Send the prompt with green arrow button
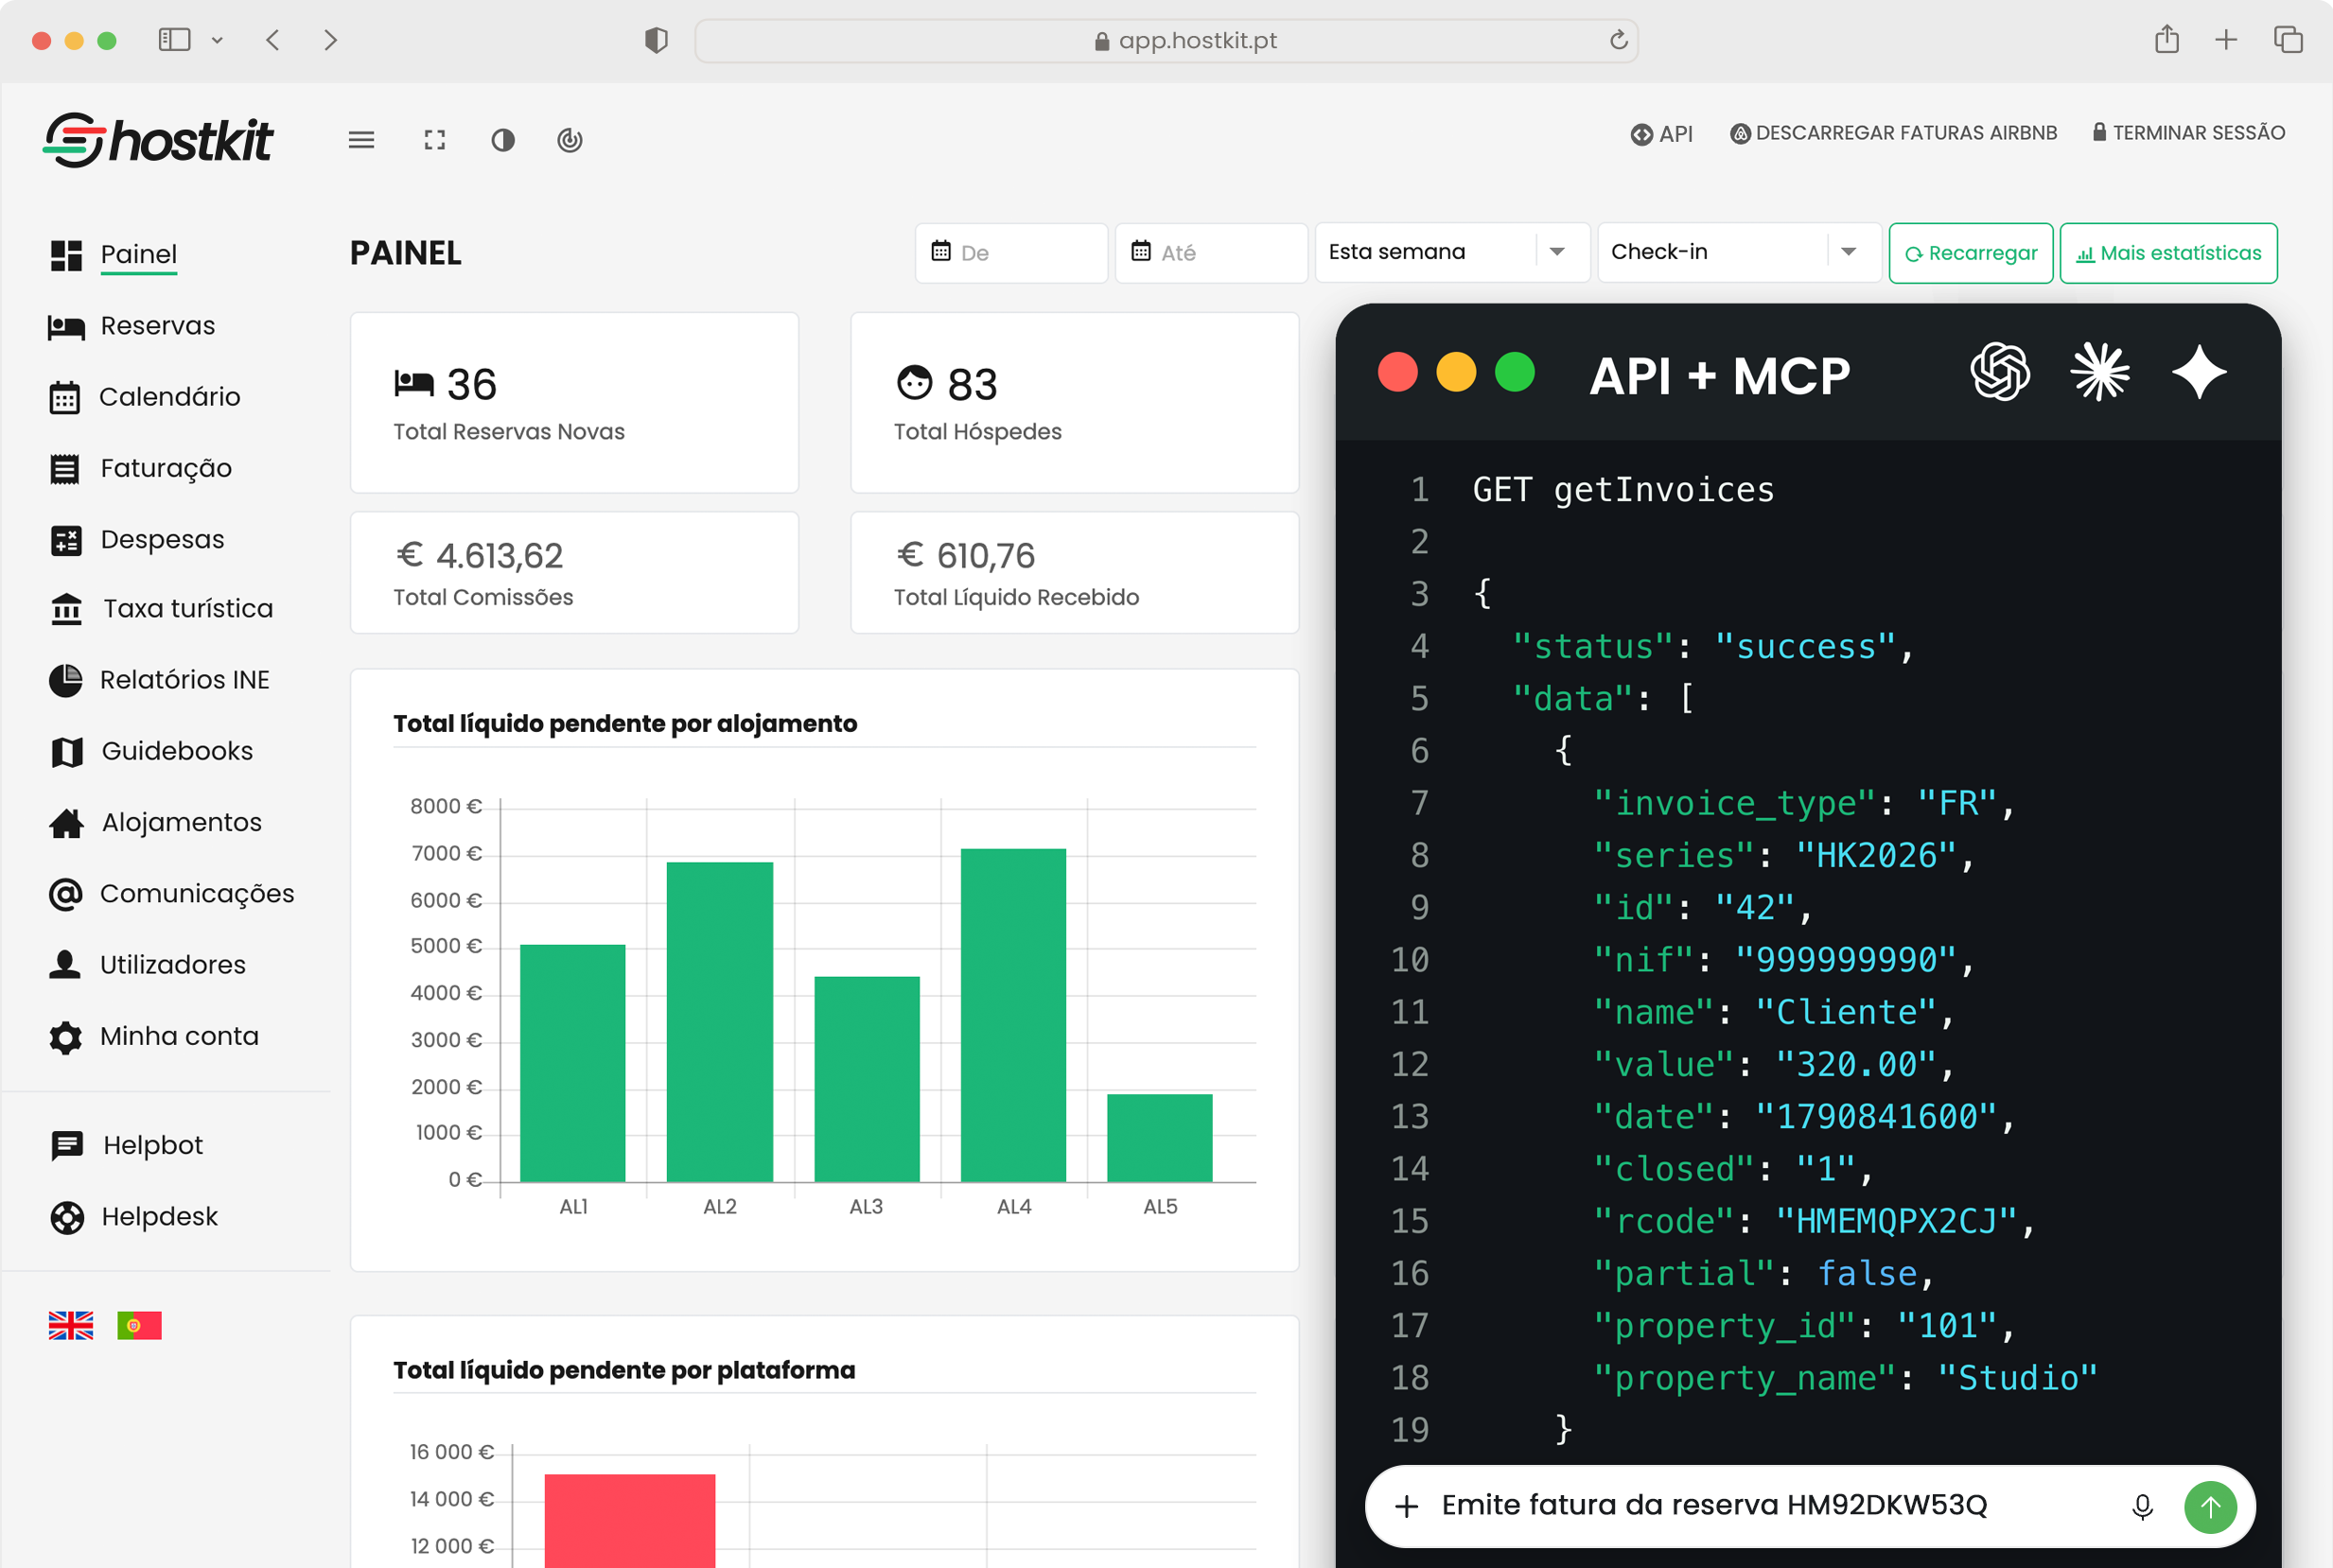 tap(2210, 1506)
